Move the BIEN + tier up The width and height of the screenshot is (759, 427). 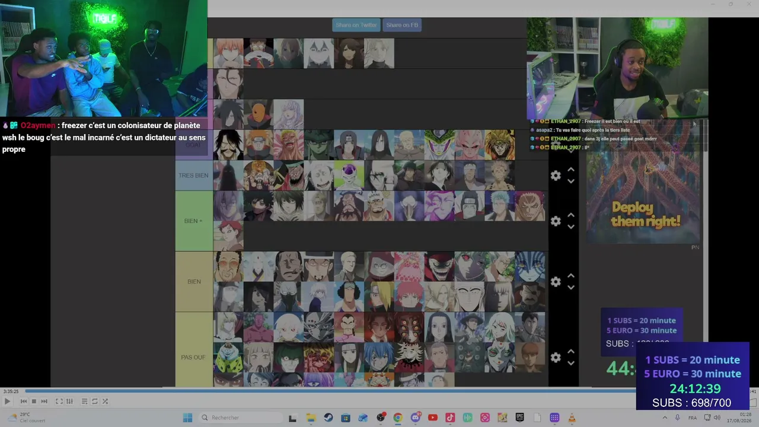(570, 215)
